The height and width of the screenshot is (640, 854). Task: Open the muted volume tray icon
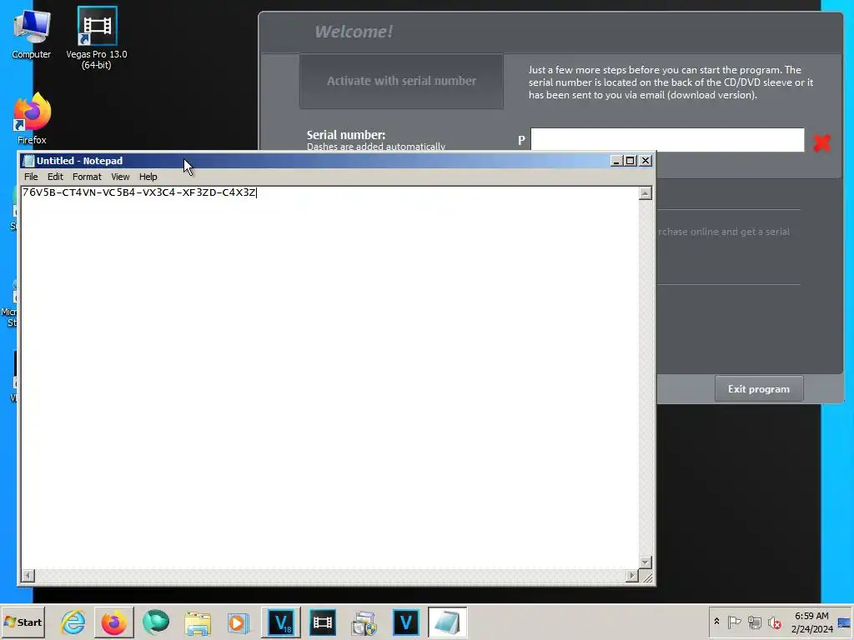click(774, 622)
